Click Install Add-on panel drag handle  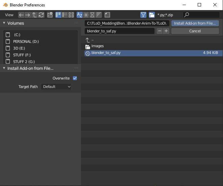76,68
